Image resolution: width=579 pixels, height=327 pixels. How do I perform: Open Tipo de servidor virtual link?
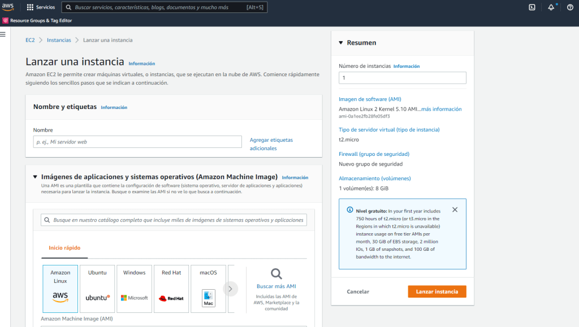(389, 130)
